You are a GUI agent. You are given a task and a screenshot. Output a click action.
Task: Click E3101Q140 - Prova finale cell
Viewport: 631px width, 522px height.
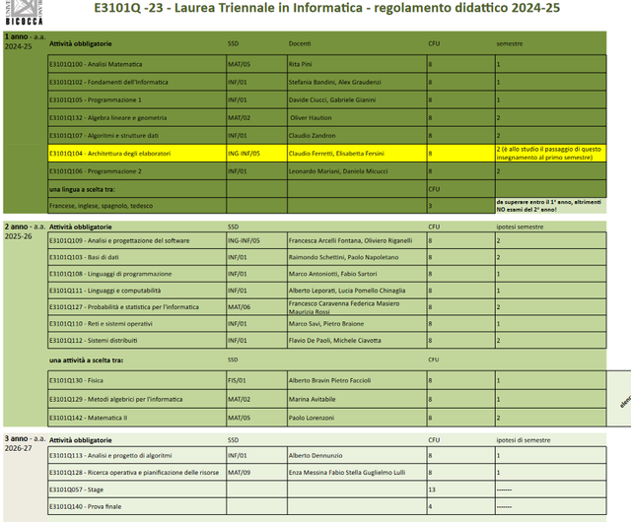tap(137, 506)
